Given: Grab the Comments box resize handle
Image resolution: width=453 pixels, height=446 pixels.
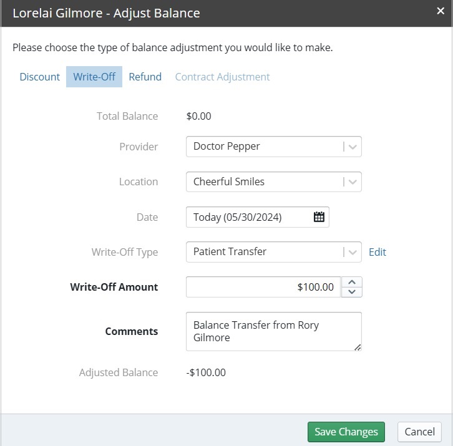Looking at the screenshot, I should coord(358,347).
